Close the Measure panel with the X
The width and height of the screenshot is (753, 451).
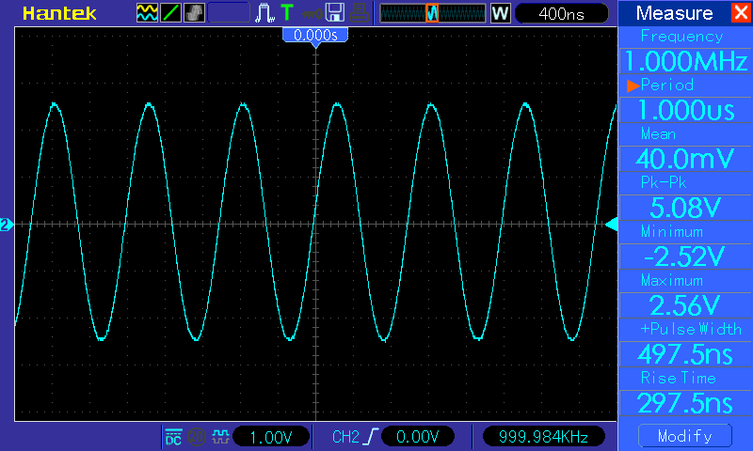pyautogui.click(x=741, y=13)
